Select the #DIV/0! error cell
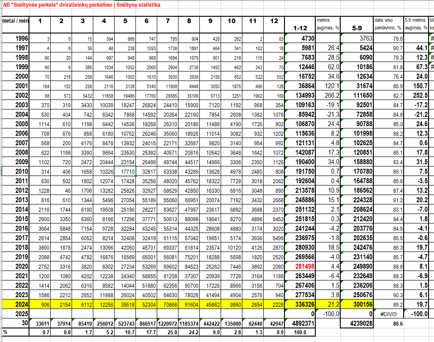The image size is (434, 342). pyautogui.click(x=387, y=313)
